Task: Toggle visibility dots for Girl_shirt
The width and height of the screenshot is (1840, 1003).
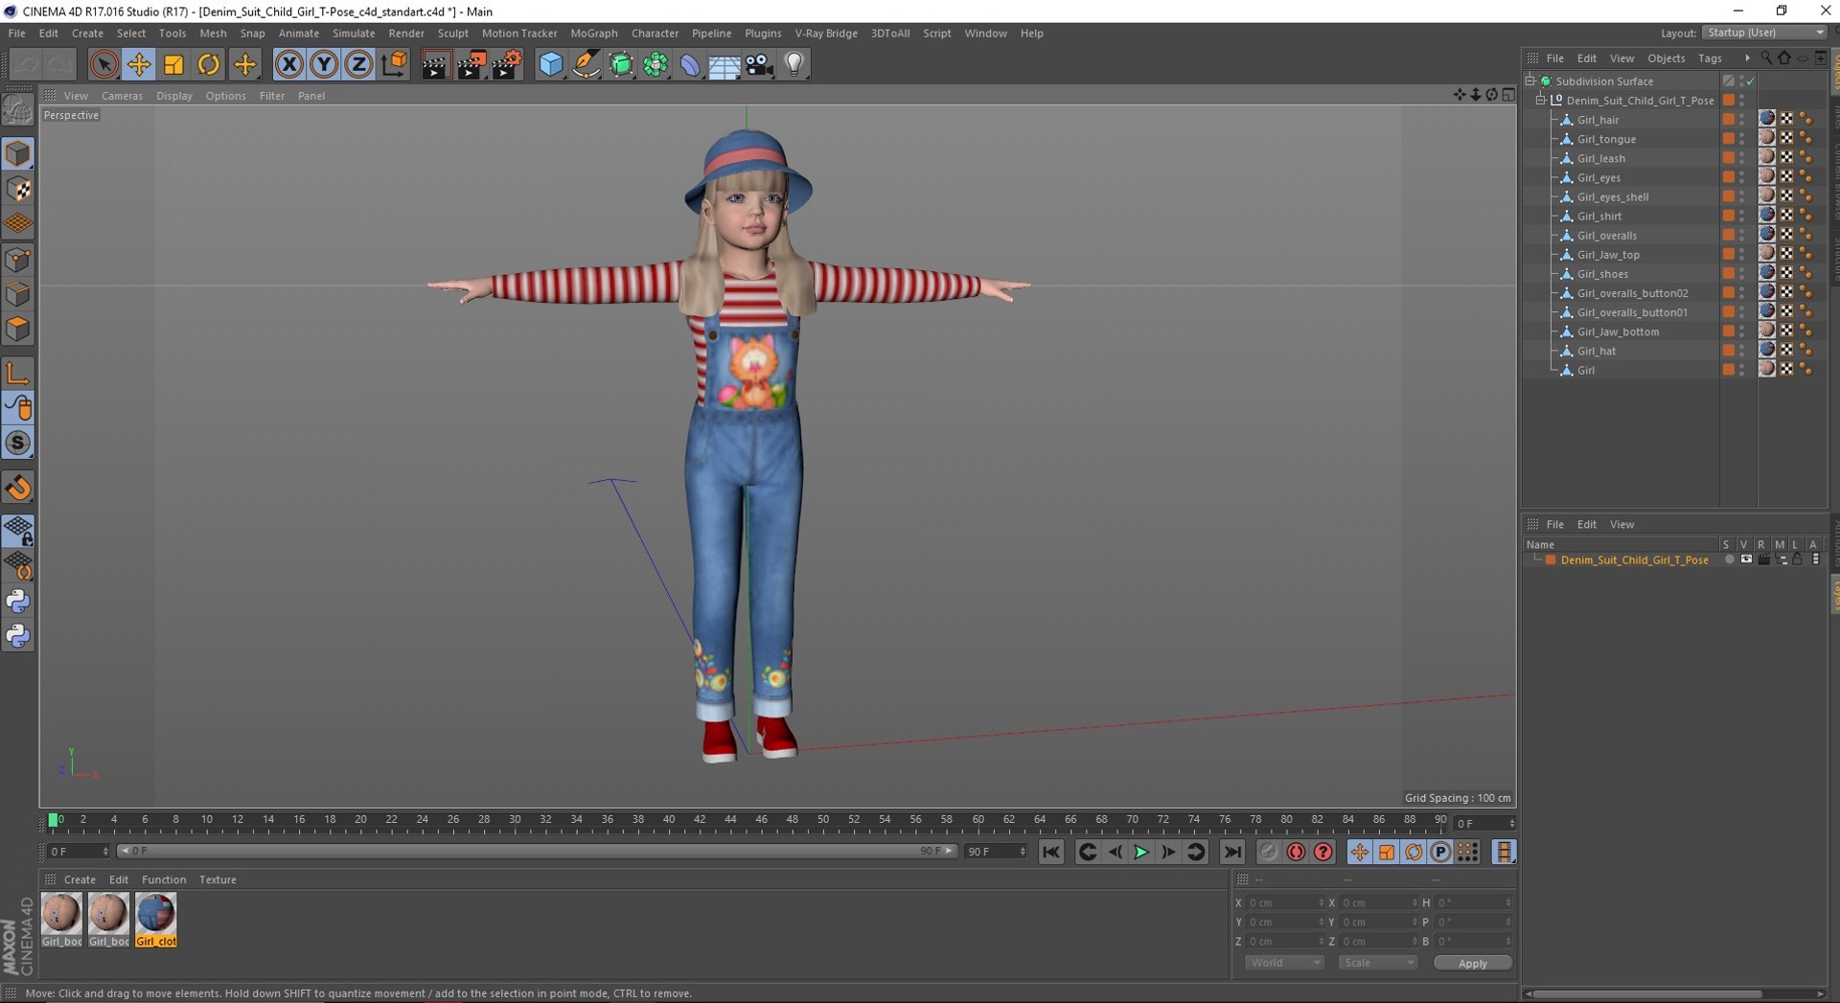Action: (1742, 217)
